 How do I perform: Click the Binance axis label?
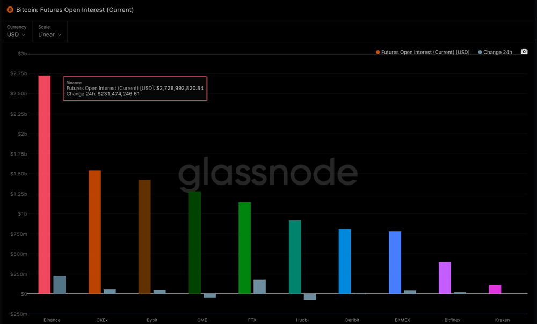coord(52,320)
